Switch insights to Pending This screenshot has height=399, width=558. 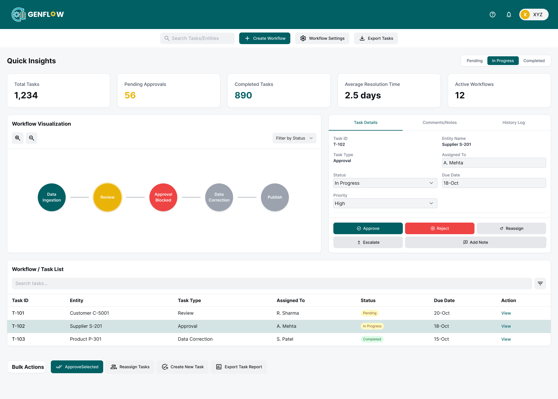point(475,61)
